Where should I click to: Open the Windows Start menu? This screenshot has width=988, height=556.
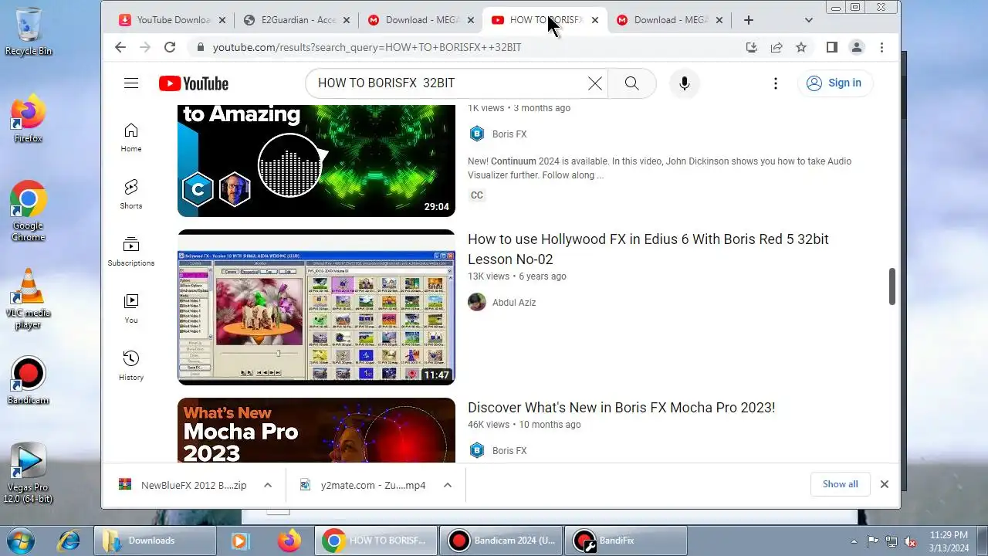click(21, 541)
